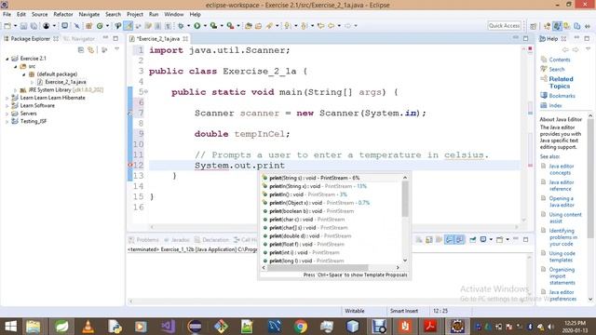
Task: Click the green Run button icon
Action: pyautogui.click(x=196, y=26)
